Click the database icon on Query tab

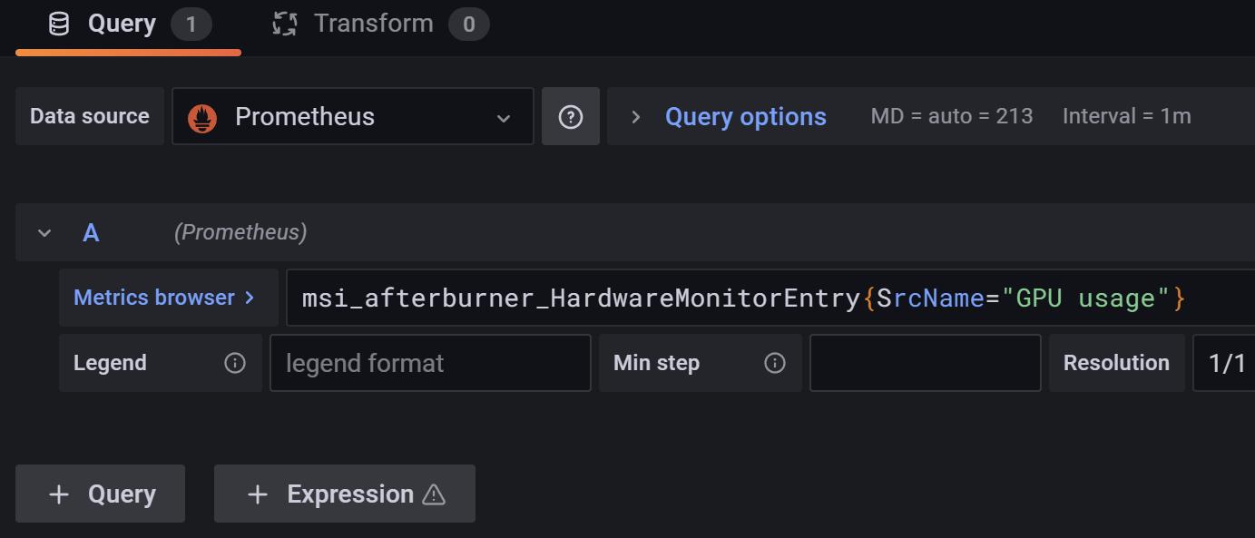coord(59,24)
